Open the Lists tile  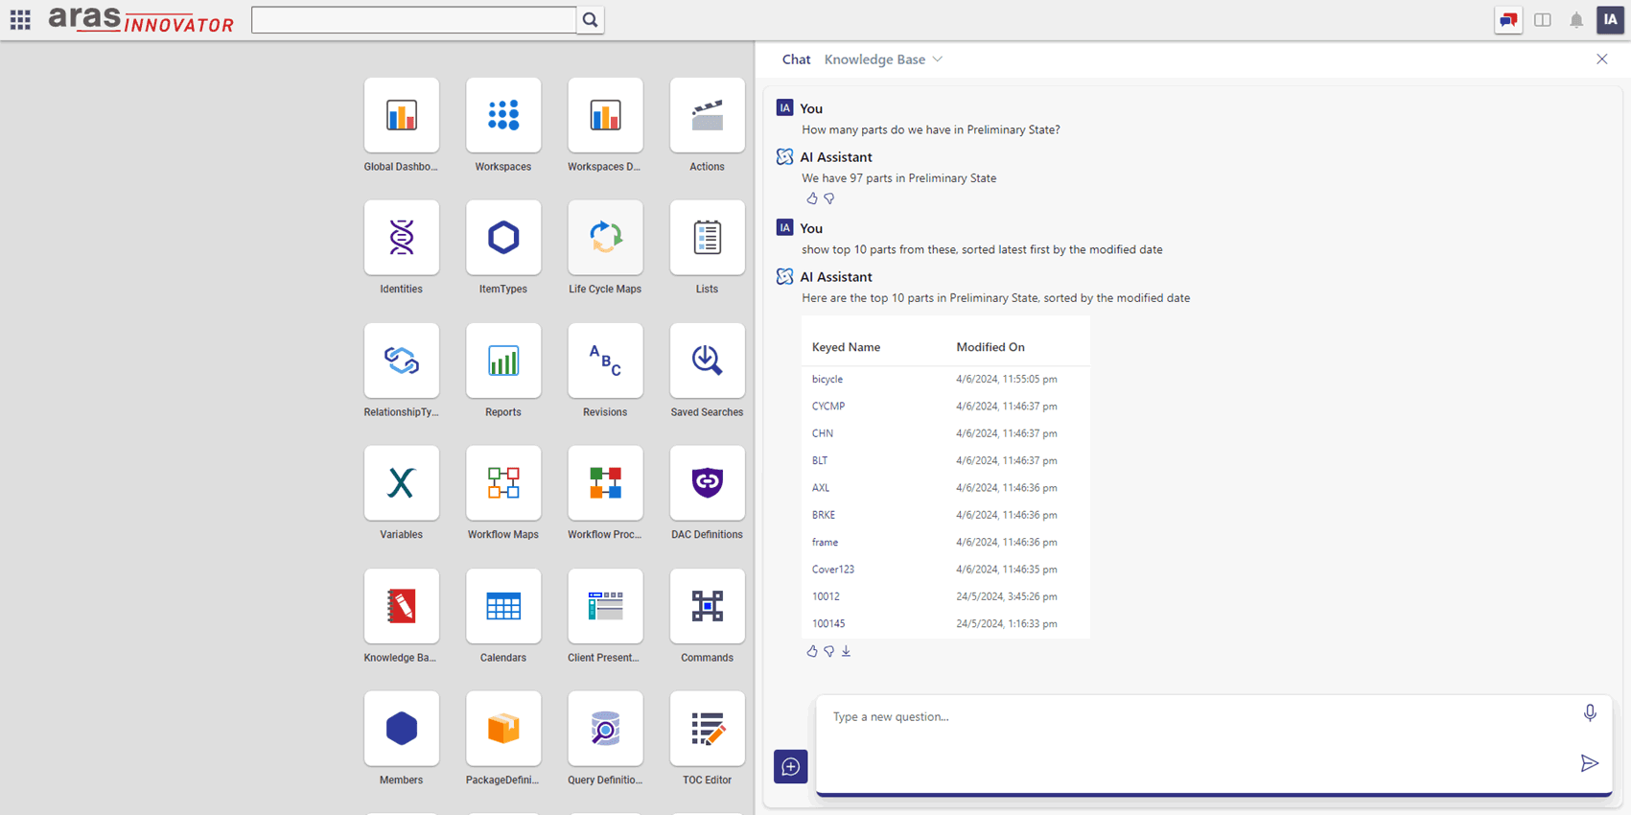pyautogui.click(x=707, y=237)
